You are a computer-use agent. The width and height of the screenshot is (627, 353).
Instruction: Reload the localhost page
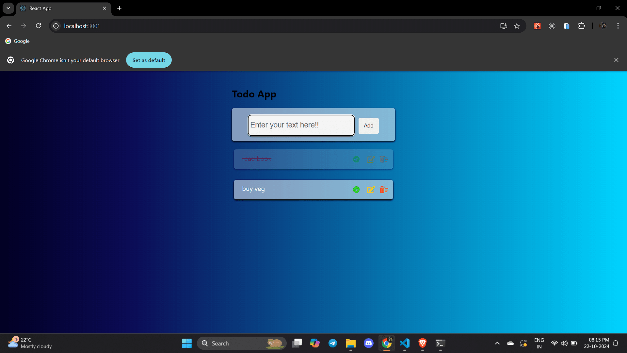38,26
